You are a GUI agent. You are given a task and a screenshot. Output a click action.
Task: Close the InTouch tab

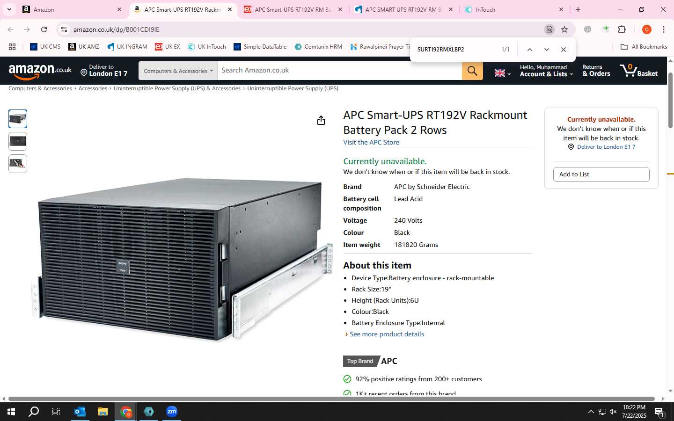click(561, 9)
